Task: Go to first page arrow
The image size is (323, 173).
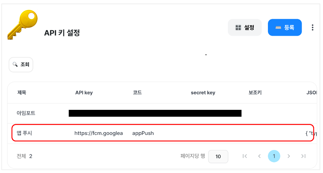Action: 245,156
